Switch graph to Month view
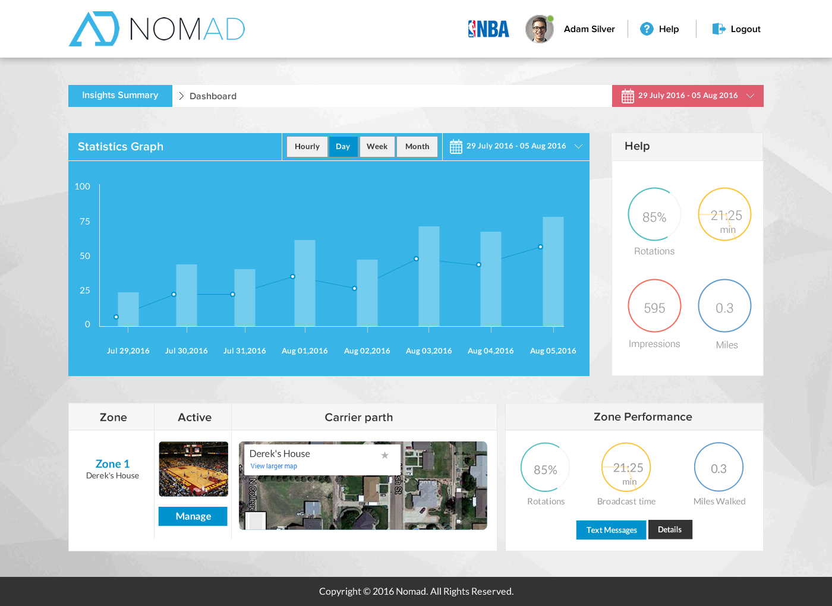Screen dimensions: 832x606 tap(417, 147)
